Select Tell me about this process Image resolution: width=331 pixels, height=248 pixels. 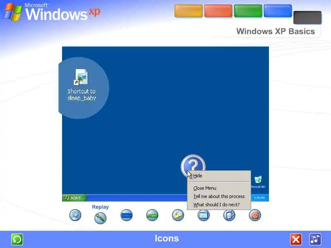(219, 196)
